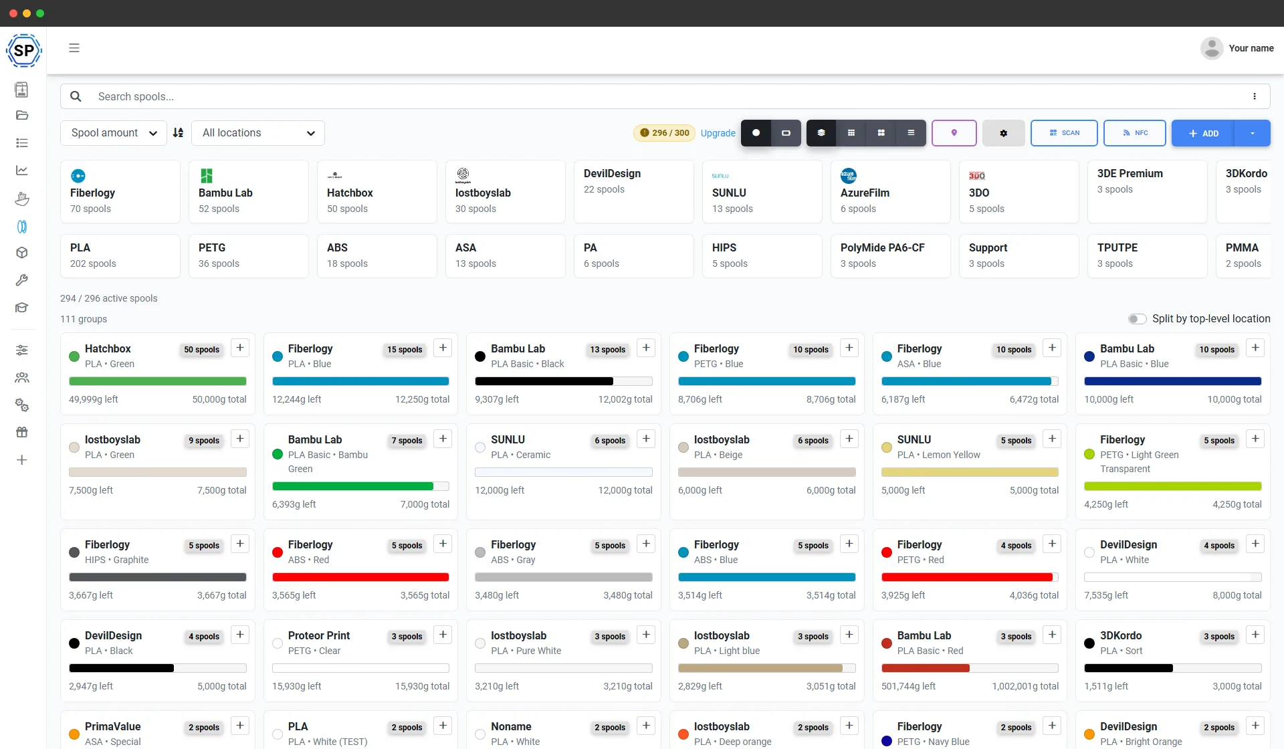Screen dimensions: 1284x749
Task: Click Your name profile label
Action: pos(1251,48)
